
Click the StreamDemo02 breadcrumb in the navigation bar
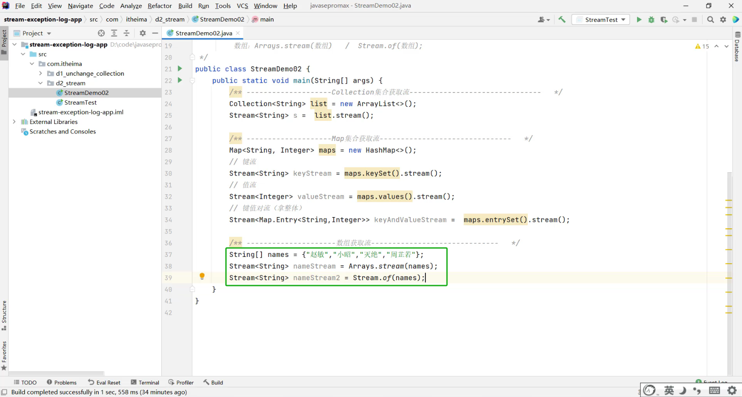(218, 19)
